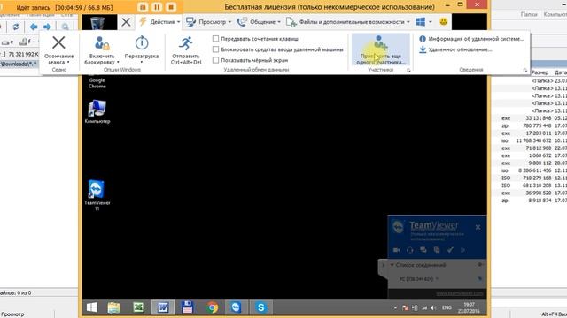Open the Участники group dialog launcher

pyautogui.click(x=408, y=71)
